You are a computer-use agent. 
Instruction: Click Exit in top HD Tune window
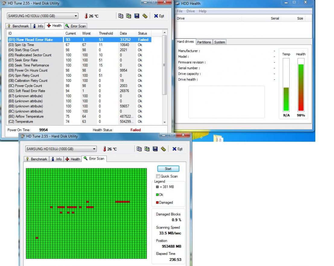(x=159, y=16)
